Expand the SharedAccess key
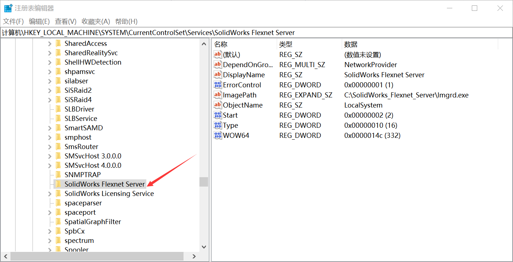This screenshot has height=262, width=513. click(x=50, y=44)
